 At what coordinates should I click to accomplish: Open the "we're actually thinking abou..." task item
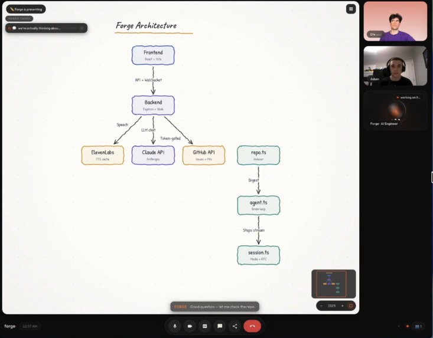(47, 28)
